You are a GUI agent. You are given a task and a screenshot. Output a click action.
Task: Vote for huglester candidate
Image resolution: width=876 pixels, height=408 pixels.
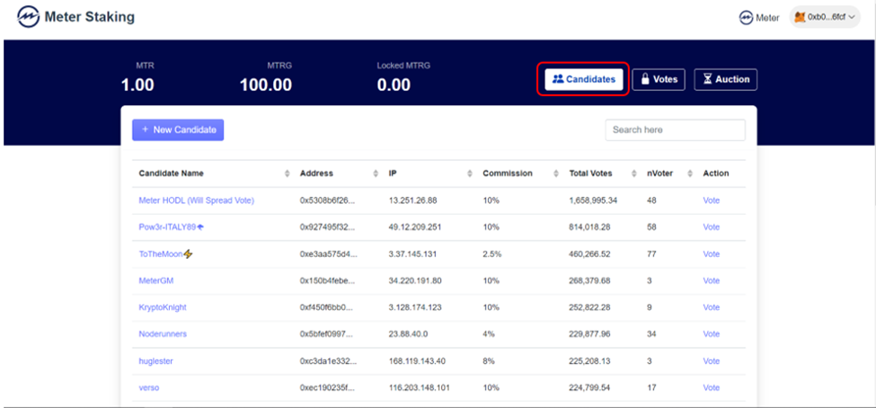coord(712,361)
